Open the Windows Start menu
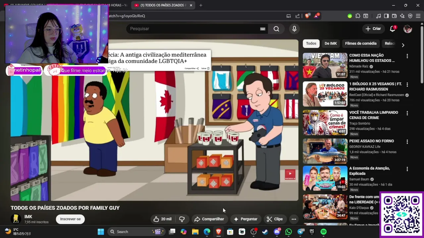The width and height of the screenshot is (424, 238). (101, 232)
